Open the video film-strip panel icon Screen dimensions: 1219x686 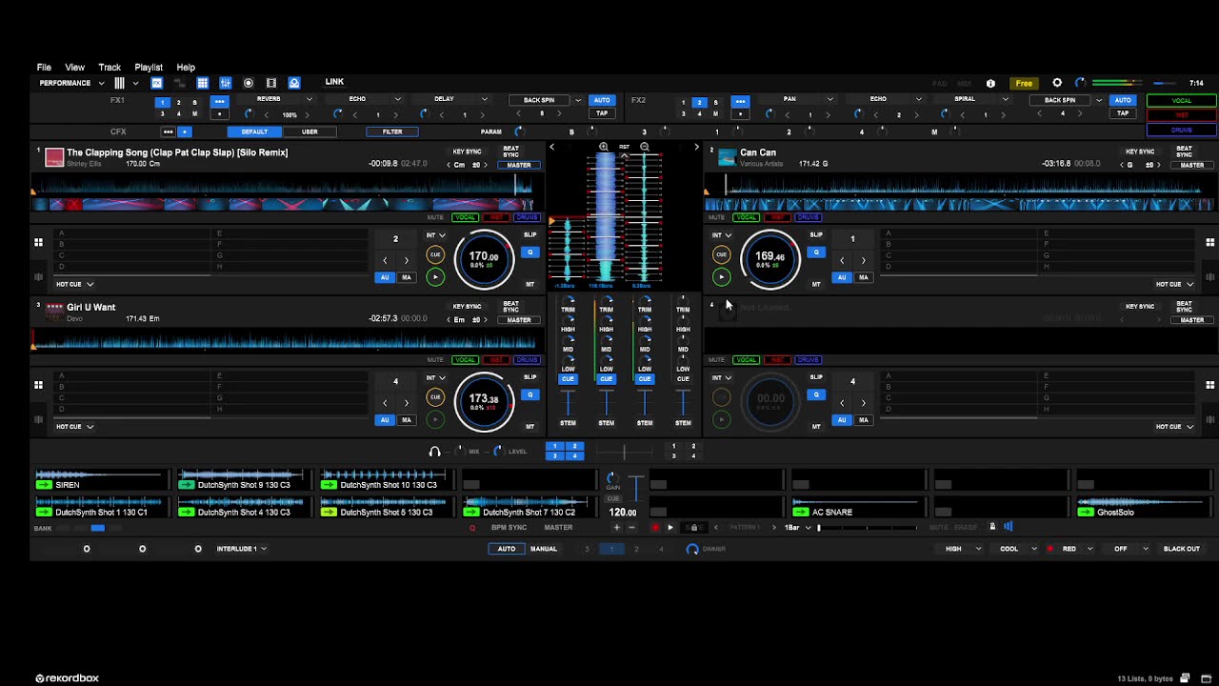(x=271, y=83)
